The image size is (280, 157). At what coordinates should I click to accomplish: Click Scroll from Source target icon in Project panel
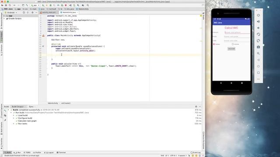pos(24,13)
